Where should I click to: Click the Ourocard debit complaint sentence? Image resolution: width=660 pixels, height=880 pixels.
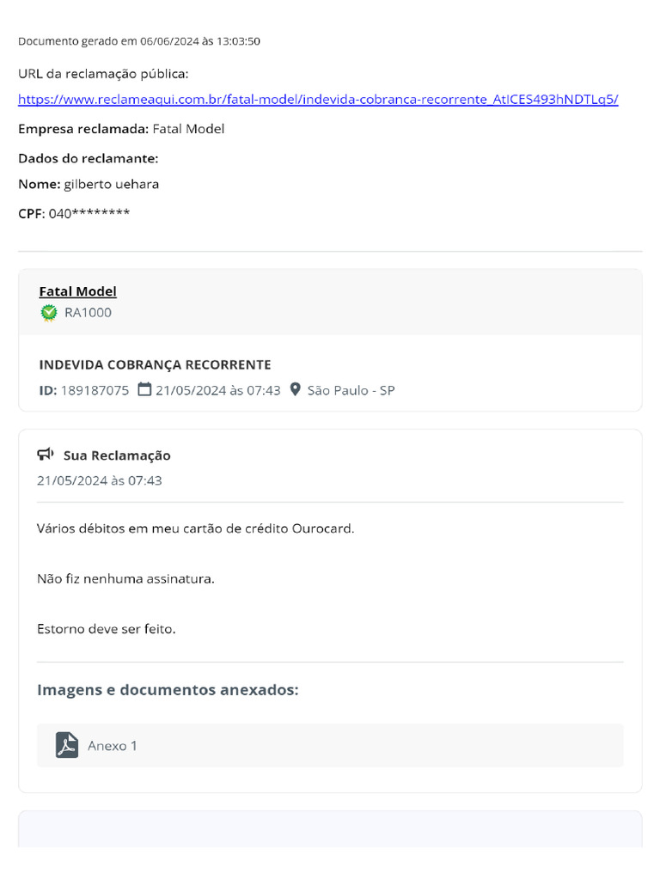195,529
